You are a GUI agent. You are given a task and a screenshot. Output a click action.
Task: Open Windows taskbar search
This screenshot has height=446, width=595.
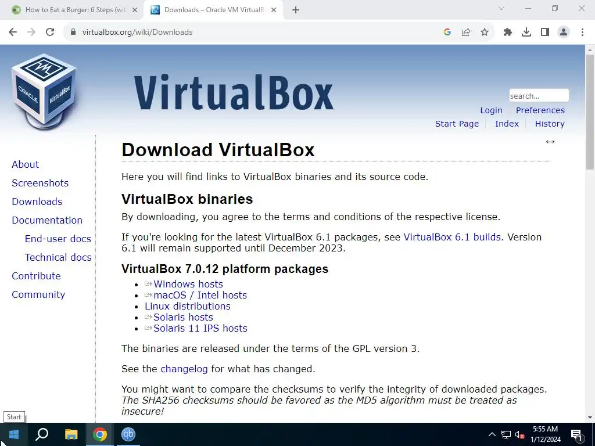pyautogui.click(x=42, y=434)
